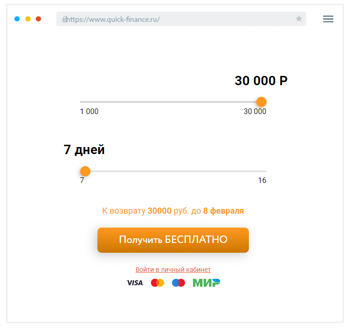Click the middle of the days slider track
The width and height of the screenshot is (350, 330).
pos(175,171)
